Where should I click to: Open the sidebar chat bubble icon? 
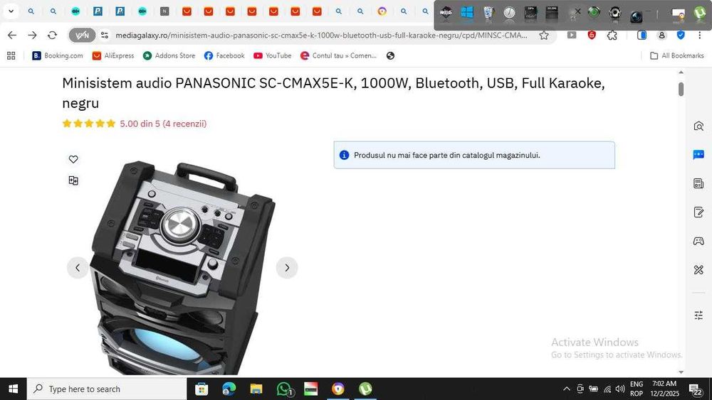click(x=698, y=154)
